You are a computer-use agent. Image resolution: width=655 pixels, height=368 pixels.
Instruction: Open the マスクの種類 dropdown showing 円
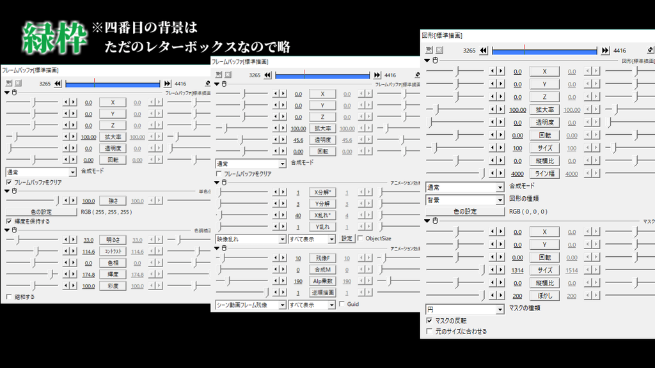click(461, 310)
